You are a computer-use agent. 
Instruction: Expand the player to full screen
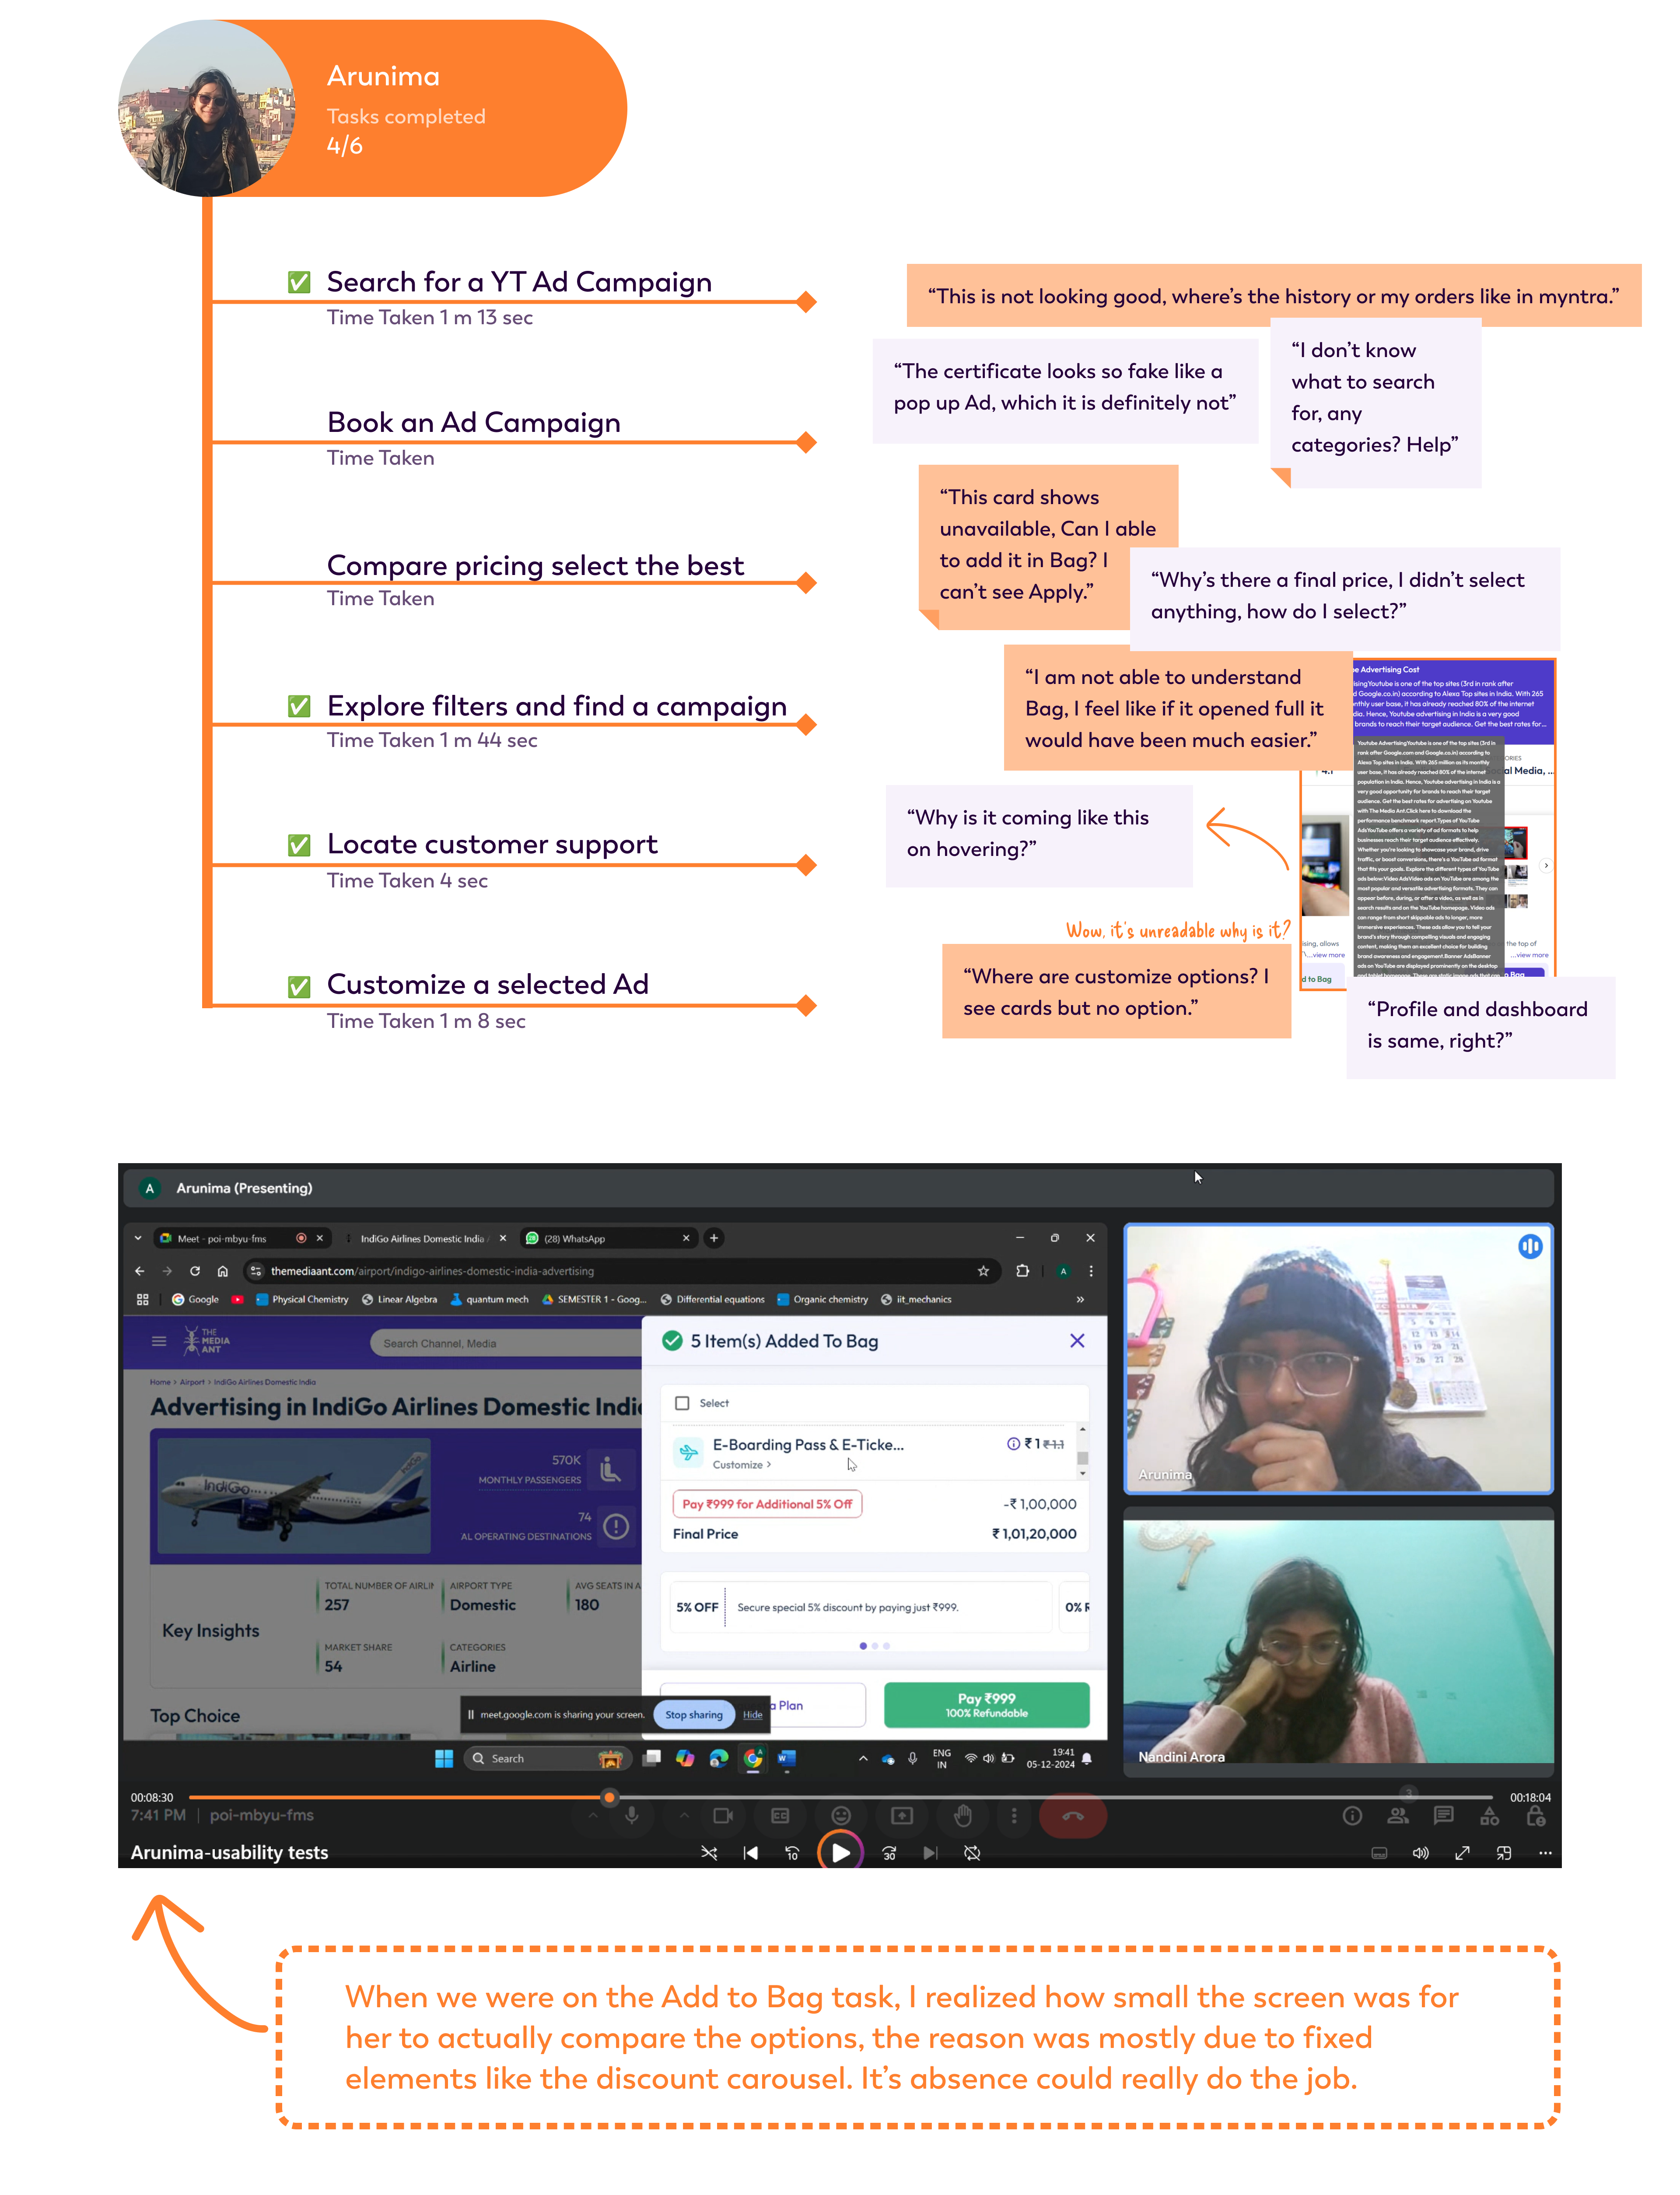[1462, 1853]
